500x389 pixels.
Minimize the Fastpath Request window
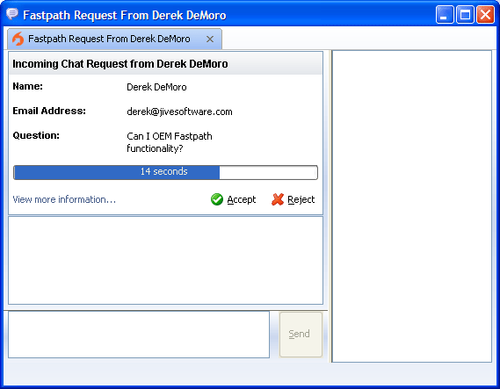(445, 15)
